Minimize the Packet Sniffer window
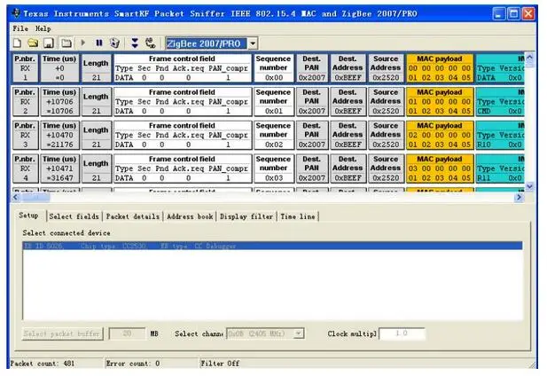Viewport: 547px width, 376px height. (499, 14)
